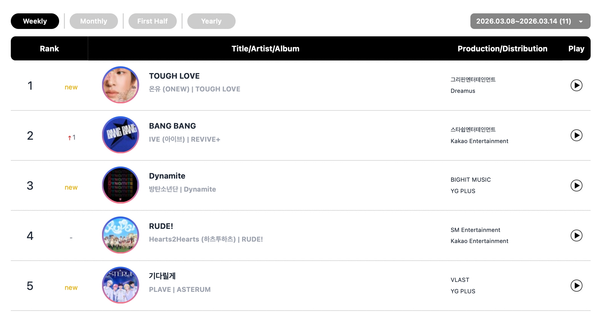The width and height of the screenshot is (602, 314).
Task: Open the TOUGH LOVE album cover thumbnail
Action: [x=120, y=85]
